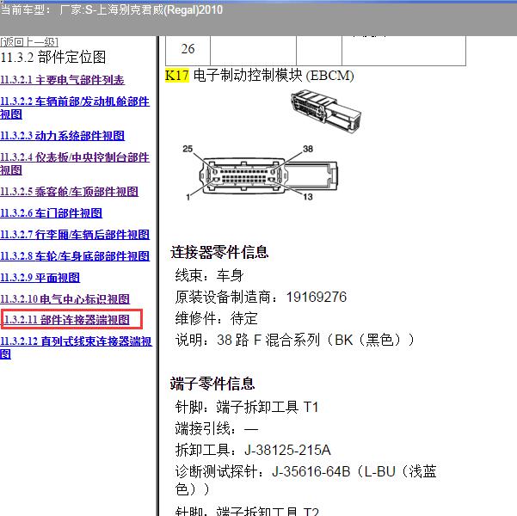517x516 pixels.
Task: Click the 端接引线 line
Action: pos(217,428)
